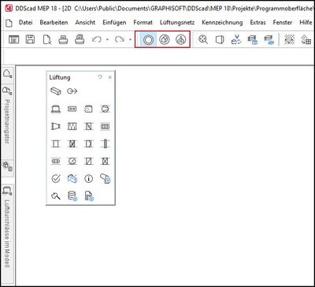Select the plain rectangle in-duct icon
The height and width of the screenshot is (287, 315).
[56, 144]
